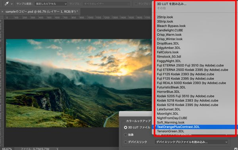Screen dimensions: 238x150
Task: Click the landscape image on the canvas
Action: 79,83
